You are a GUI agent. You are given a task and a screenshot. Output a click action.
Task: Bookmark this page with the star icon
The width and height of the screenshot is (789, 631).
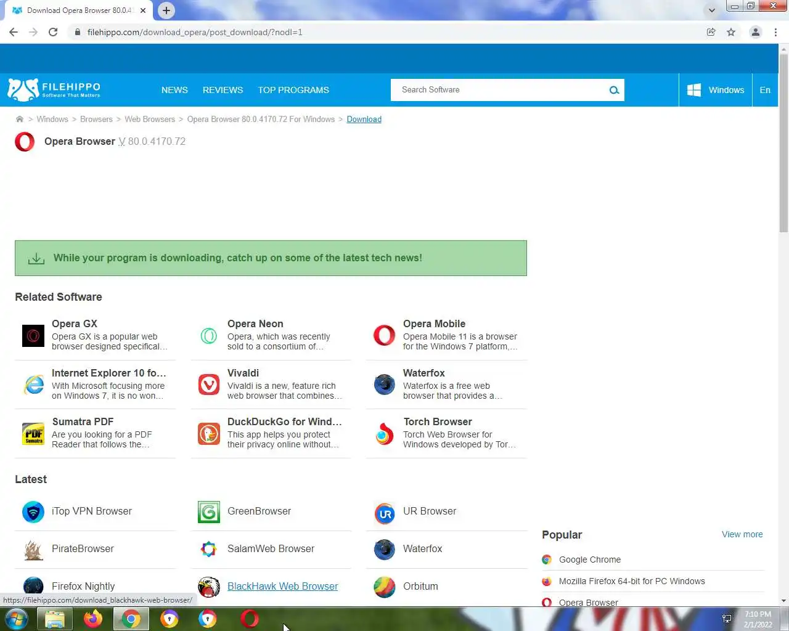pos(731,32)
